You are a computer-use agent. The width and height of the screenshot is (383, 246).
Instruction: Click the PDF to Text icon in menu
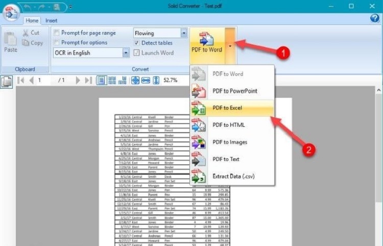[198, 159]
